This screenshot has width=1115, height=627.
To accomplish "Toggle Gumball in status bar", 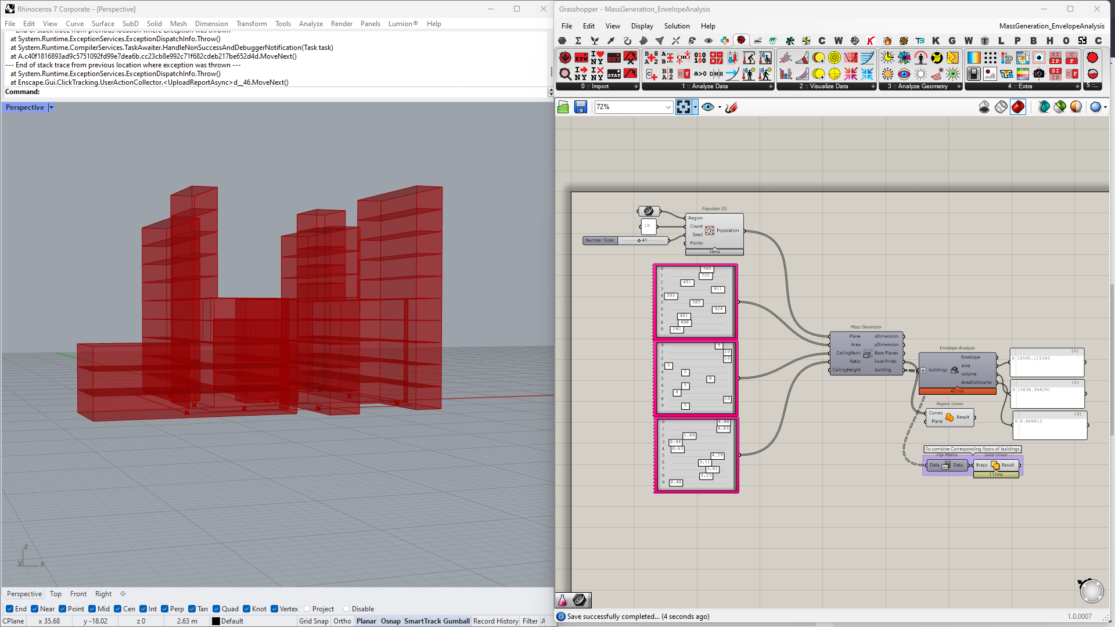I will [x=456, y=621].
